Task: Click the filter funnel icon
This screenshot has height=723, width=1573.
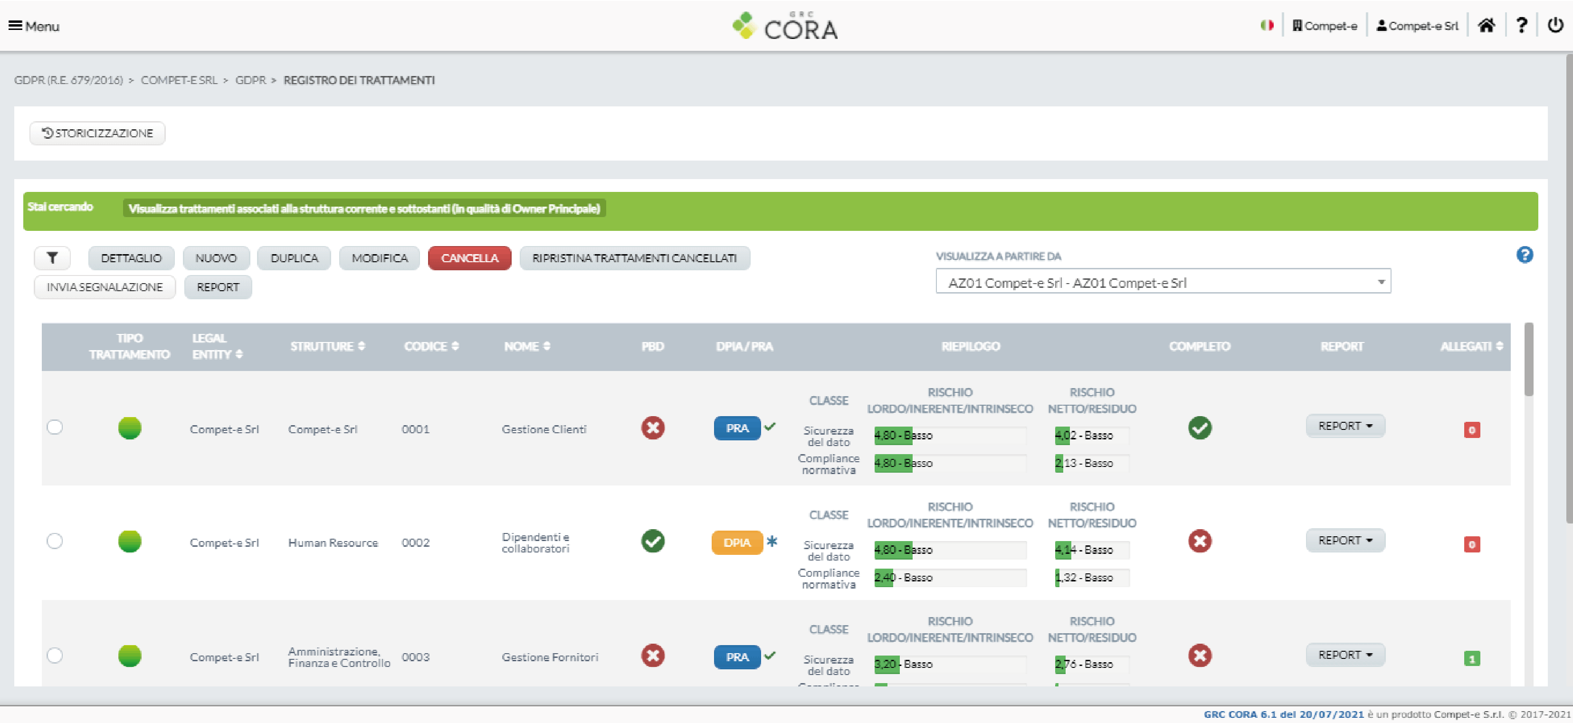Action: 52,257
